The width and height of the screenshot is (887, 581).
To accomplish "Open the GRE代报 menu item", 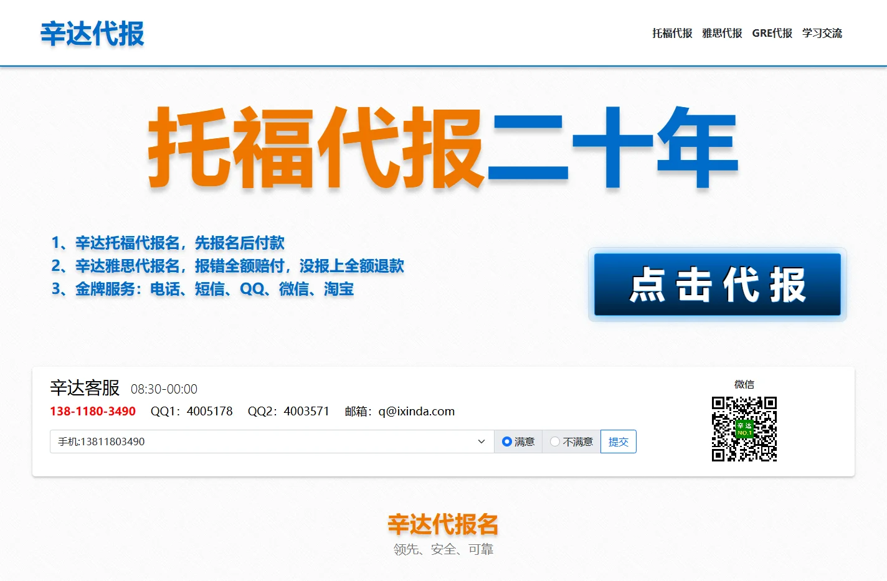I will click(x=772, y=33).
